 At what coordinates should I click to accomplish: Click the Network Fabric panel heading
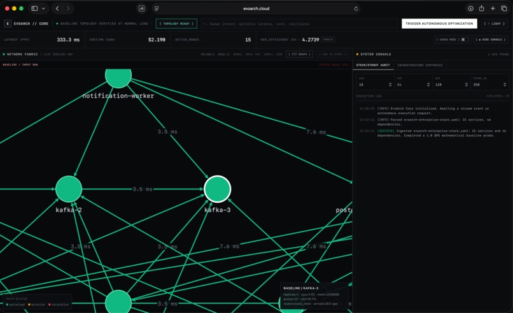click(22, 54)
